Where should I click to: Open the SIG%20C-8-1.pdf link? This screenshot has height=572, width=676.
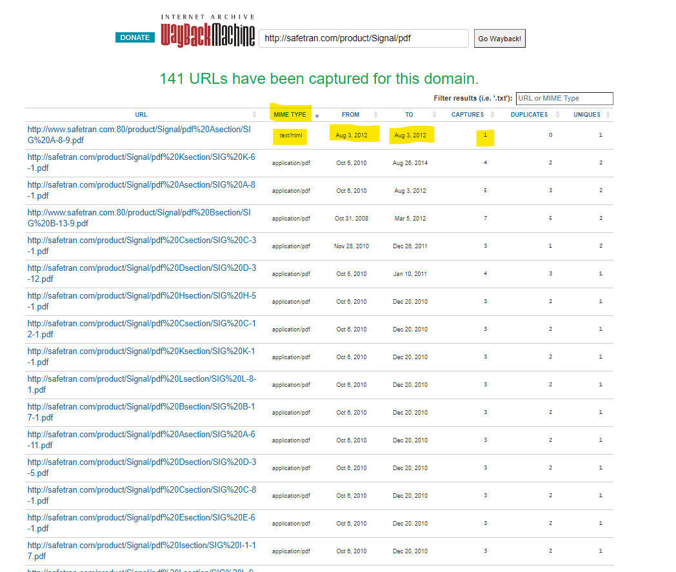pos(142,495)
